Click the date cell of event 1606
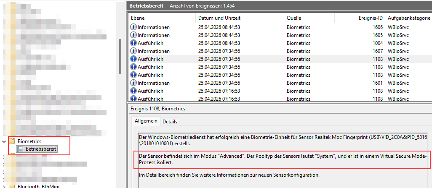The height and width of the screenshot is (188, 432). [219, 27]
